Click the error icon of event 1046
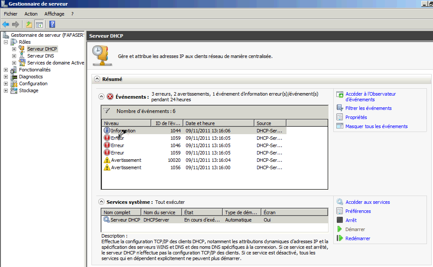This screenshot has height=267, width=433. point(107,145)
